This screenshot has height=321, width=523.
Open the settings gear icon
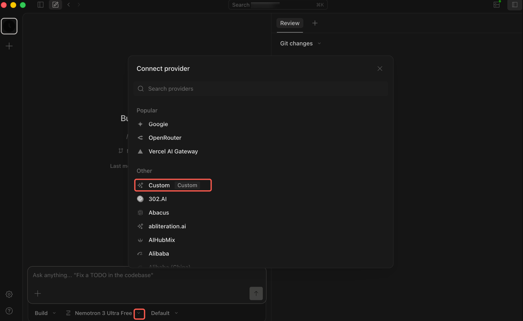pyautogui.click(x=9, y=294)
